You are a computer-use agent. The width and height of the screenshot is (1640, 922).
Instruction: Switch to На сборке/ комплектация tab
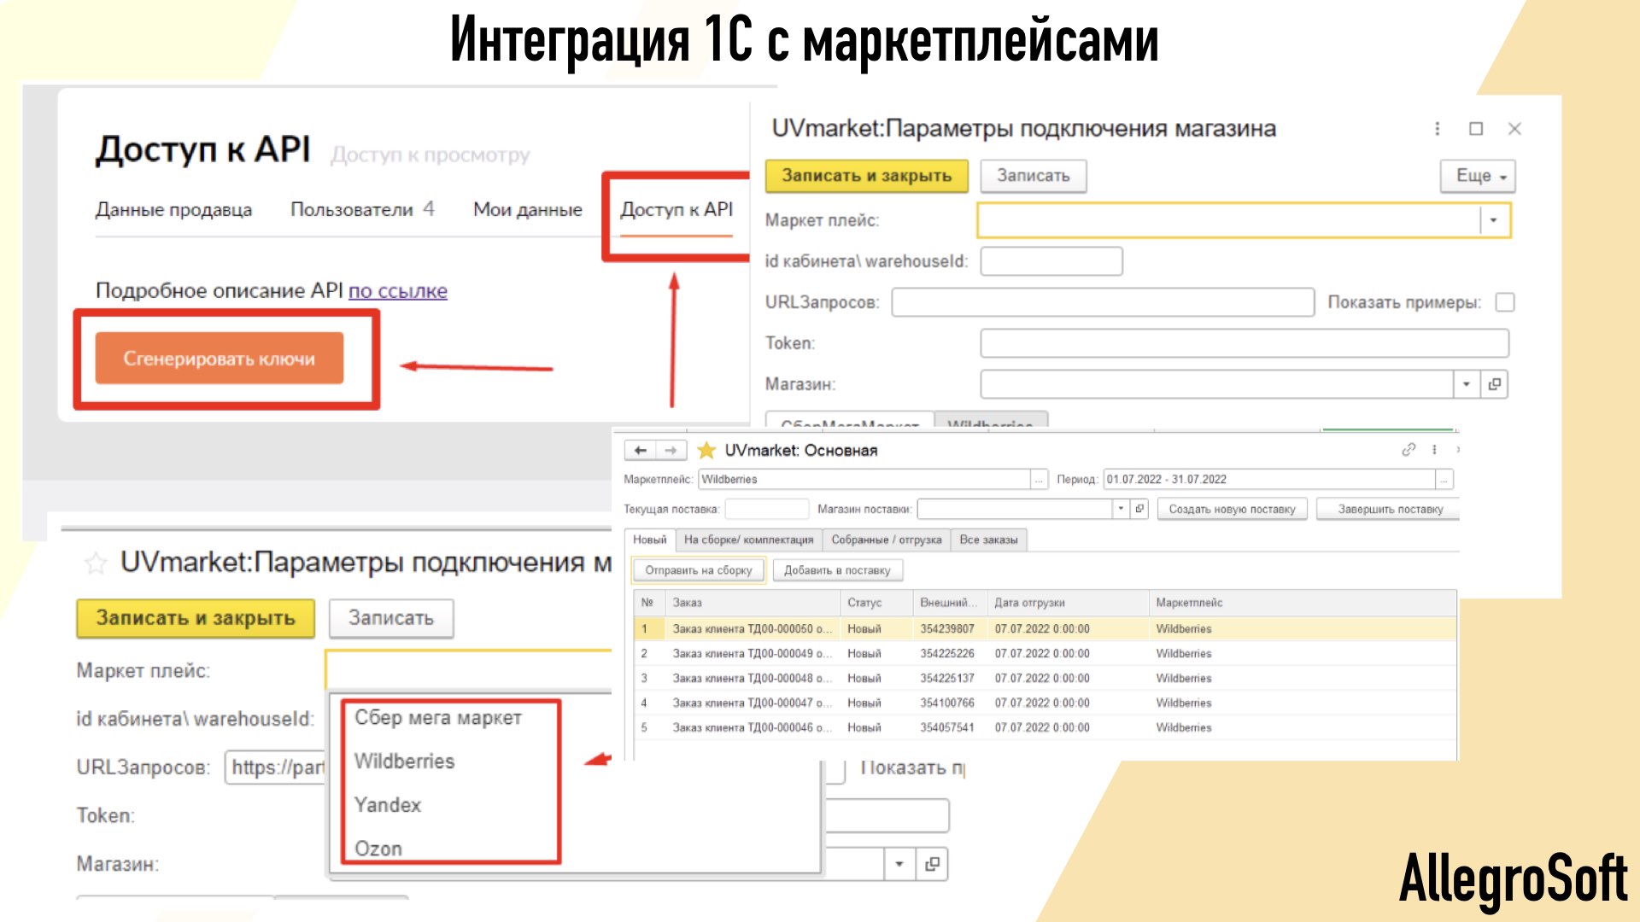coord(748,540)
